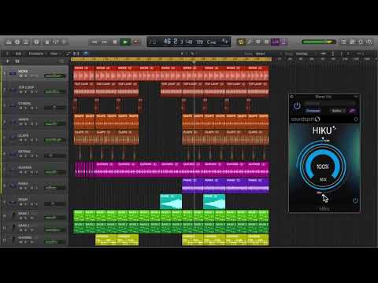Fast forward the project

[105, 42]
